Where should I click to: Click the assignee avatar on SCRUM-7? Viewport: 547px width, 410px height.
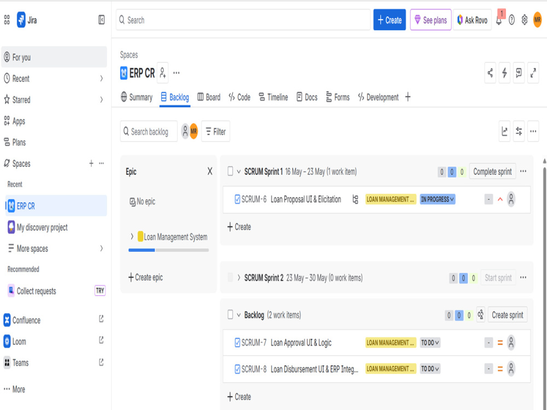(x=511, y=343)
